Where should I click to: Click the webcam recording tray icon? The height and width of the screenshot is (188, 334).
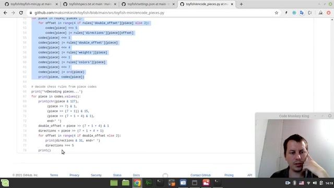point(288,183)
